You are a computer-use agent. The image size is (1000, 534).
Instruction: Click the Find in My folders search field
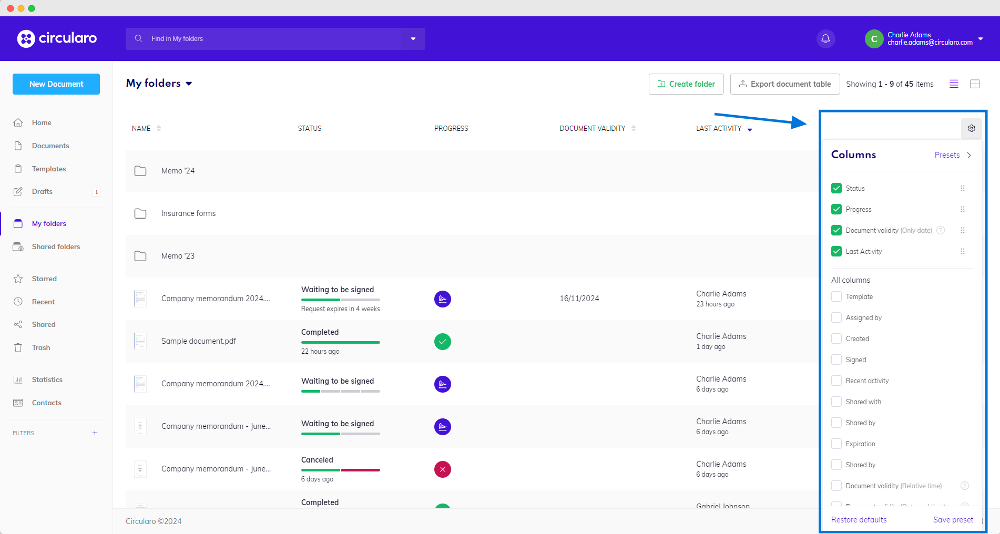click(x=263, y=39)
